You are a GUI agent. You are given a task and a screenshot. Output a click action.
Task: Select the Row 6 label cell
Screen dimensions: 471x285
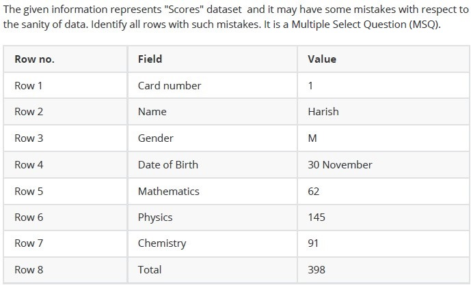tap(65, 217)
